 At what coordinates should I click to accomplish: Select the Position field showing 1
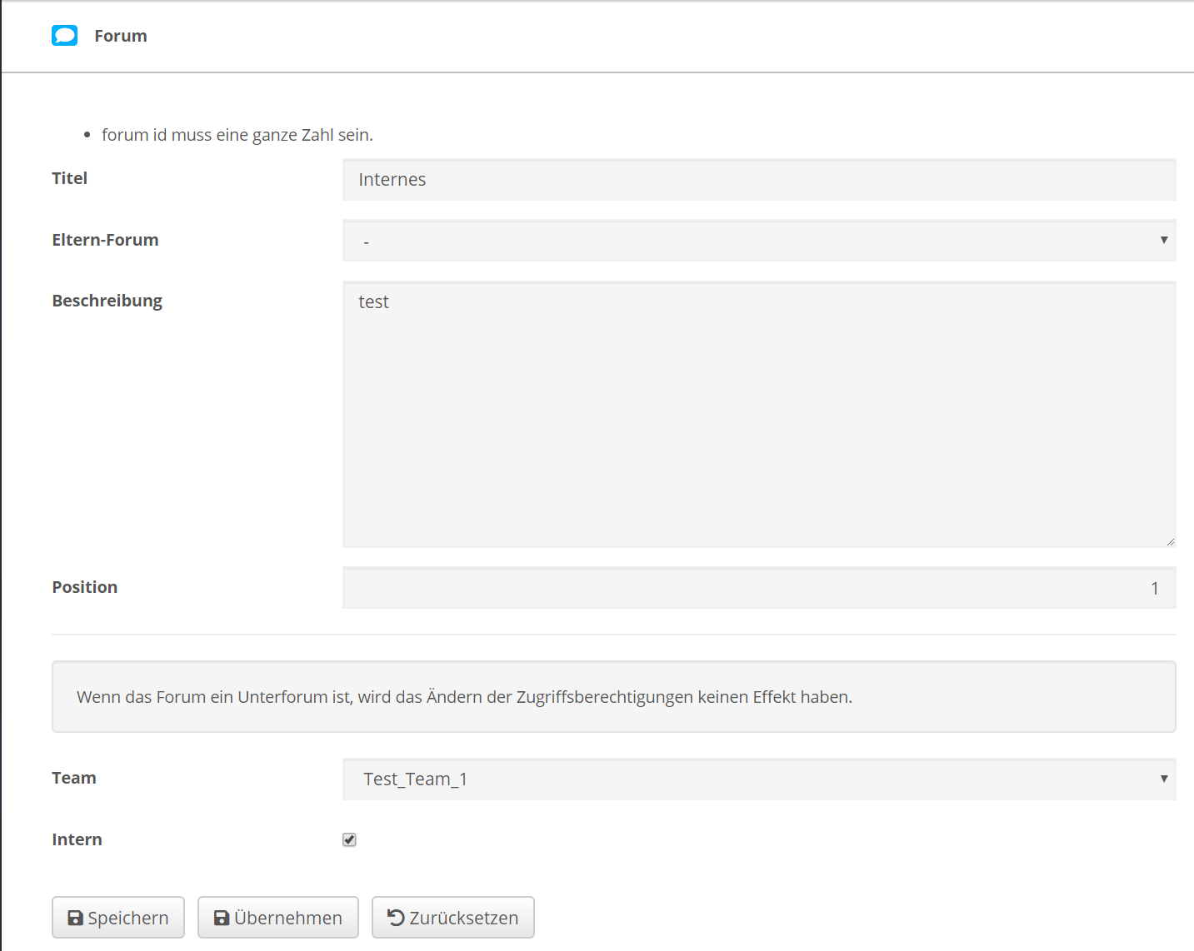tap(758, 587)
